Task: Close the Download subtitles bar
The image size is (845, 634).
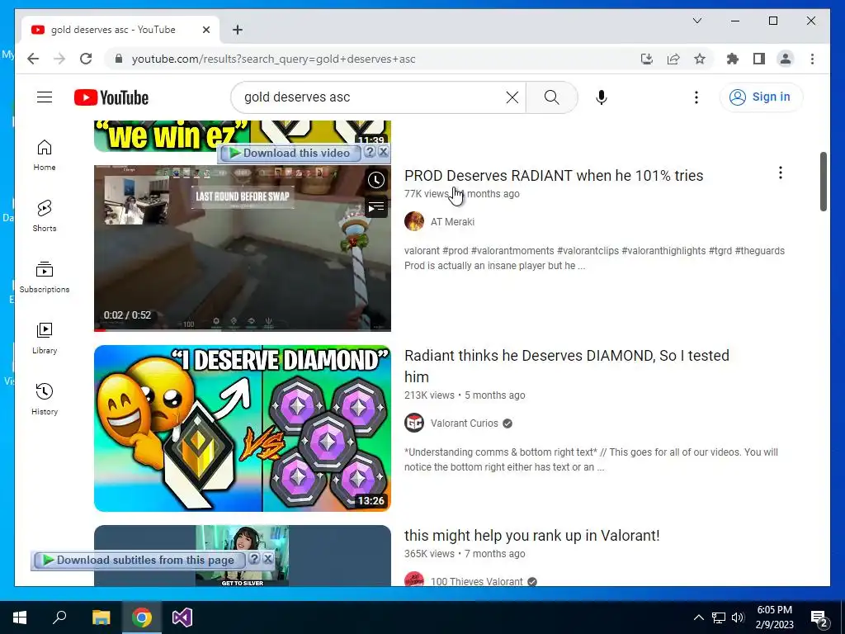Action: coord(268,559)
